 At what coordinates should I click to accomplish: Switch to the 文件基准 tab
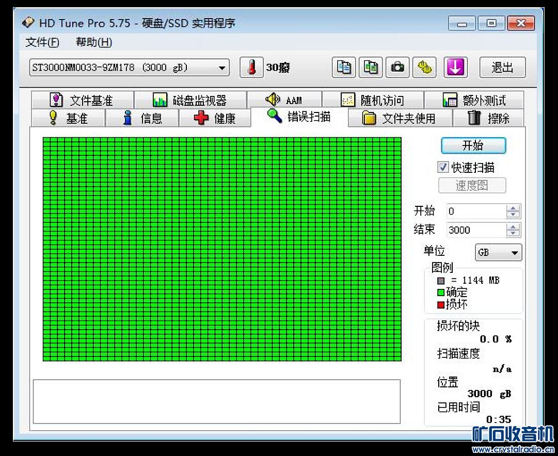pos(83,100)
